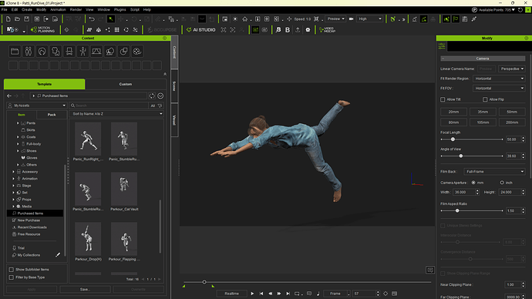The width and height of the screenshot is (532, 299).
Task: Open Sort by Name A to Z dropdown
Action: tap(116, 114)
